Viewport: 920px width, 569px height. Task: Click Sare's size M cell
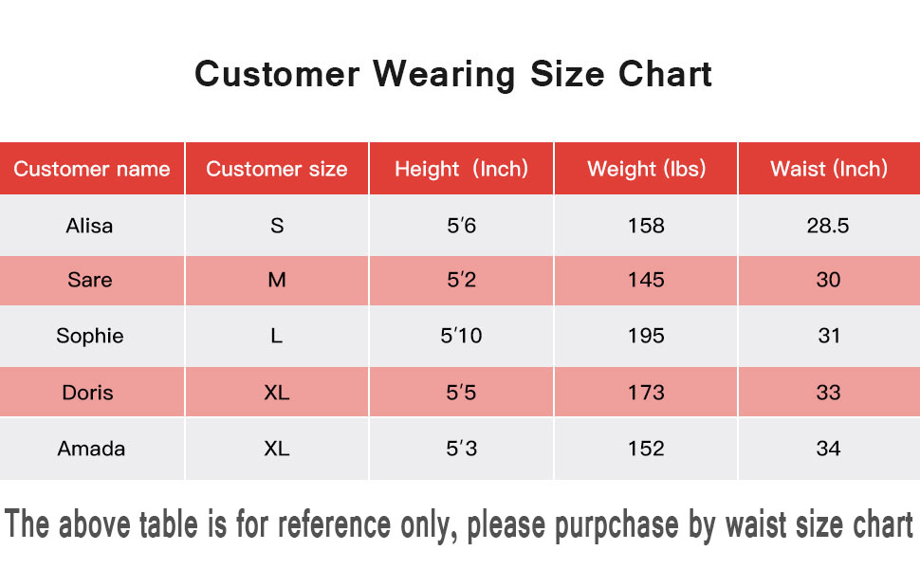coord(277,280)
